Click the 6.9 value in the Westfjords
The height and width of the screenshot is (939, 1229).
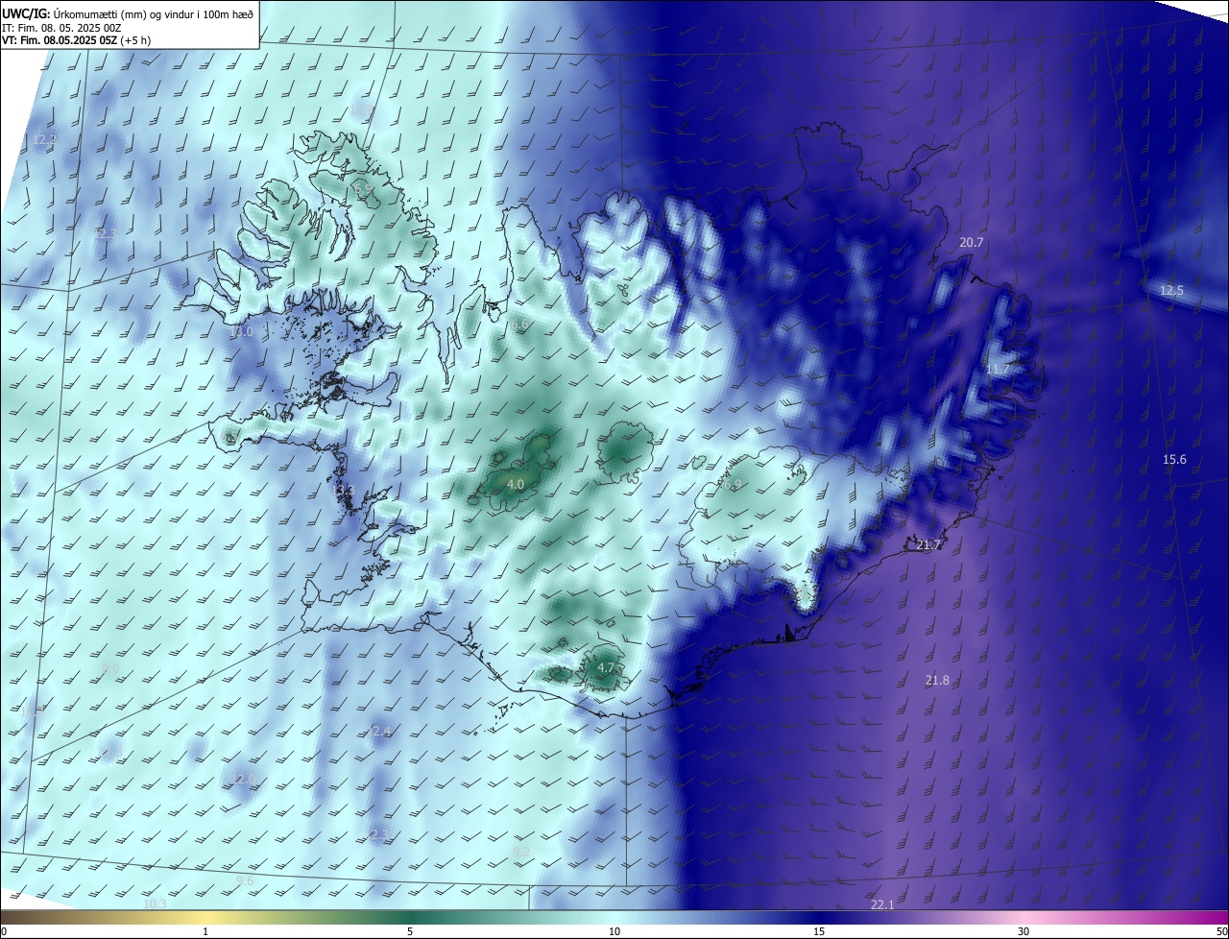coord(364,191)
